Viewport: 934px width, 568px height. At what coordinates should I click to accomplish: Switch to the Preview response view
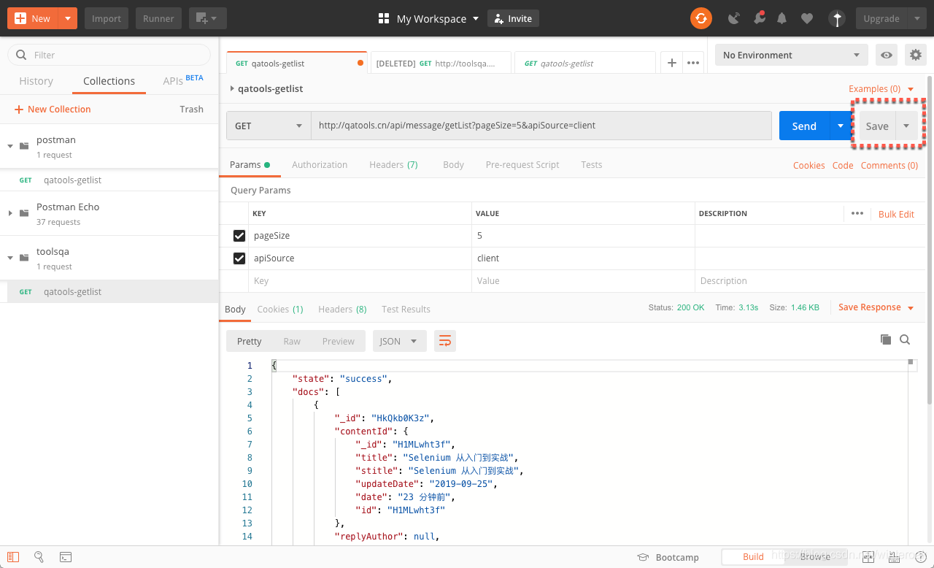tap(339, 341)
